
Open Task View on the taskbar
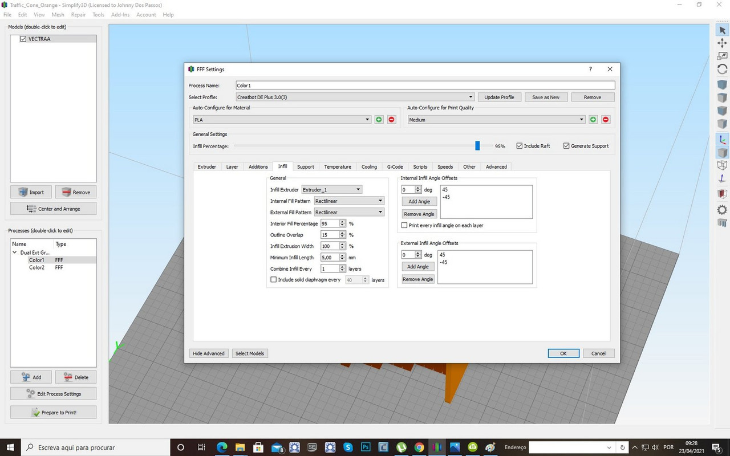[x=201, y=447]
